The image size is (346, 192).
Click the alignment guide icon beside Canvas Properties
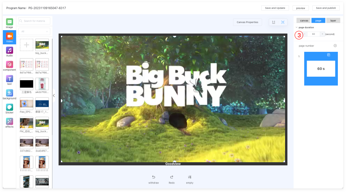coord(274,22)
